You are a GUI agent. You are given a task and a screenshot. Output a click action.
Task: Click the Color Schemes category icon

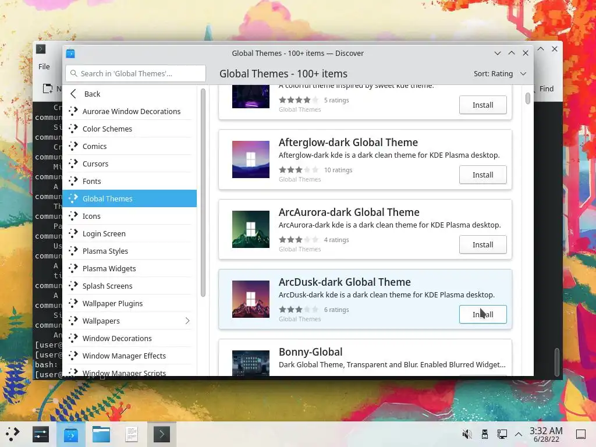point(73,129)
